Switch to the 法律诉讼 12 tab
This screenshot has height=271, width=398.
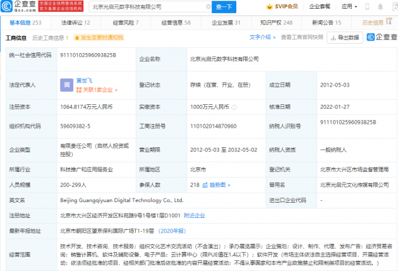pyautogui.click(x=75, y=23)
